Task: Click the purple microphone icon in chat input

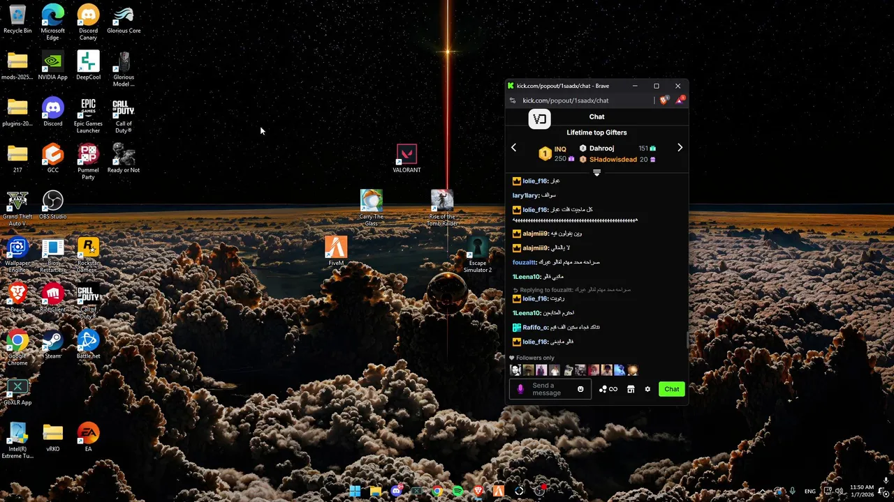Action: [520, 389]
